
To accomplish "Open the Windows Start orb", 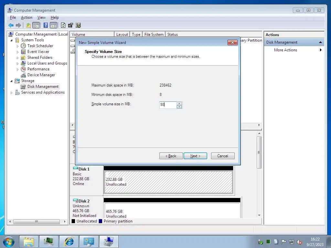I will (9, 242).
